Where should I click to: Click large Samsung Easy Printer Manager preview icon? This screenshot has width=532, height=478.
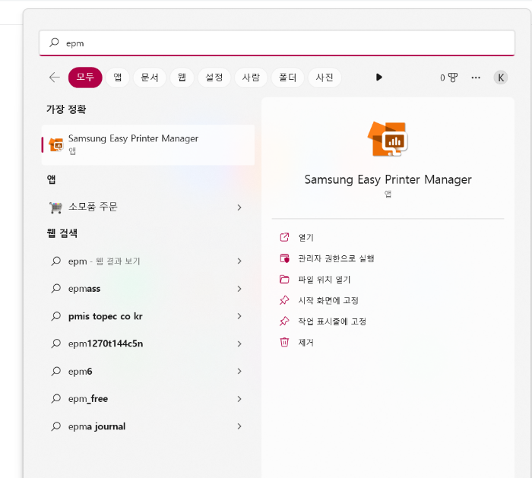tap(388, 139)
